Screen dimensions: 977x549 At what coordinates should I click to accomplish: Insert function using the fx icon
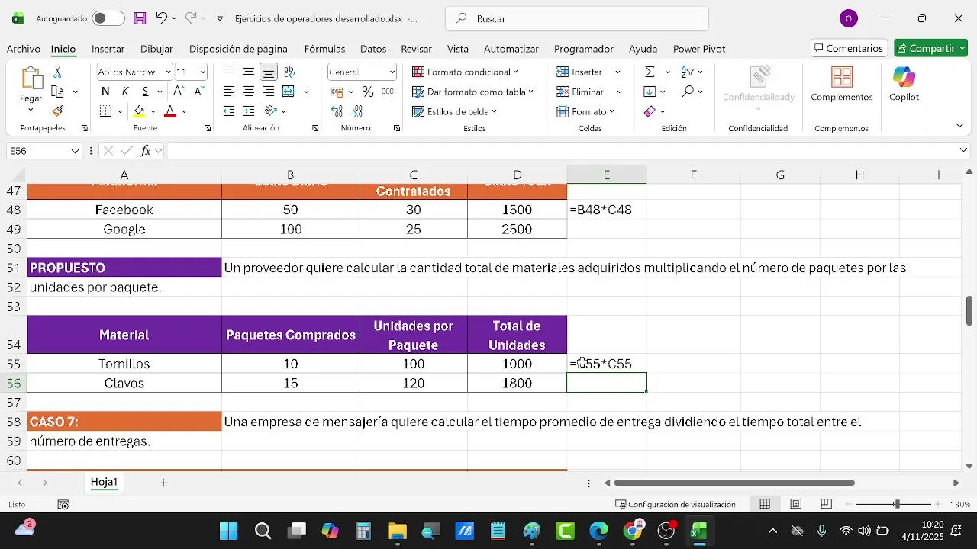click(145, 151)
